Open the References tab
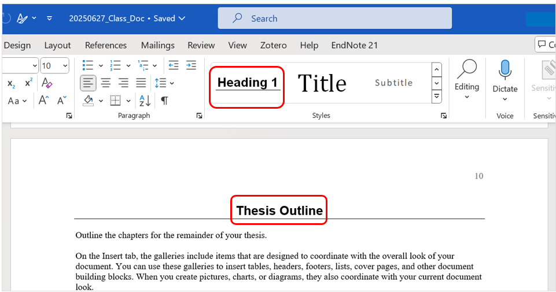 click(105, 45)
